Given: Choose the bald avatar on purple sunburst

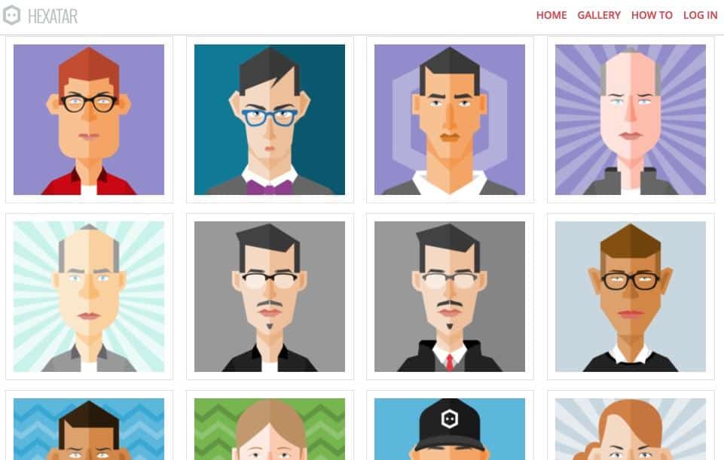Looking at the screenshot, I should click(631, 120).
